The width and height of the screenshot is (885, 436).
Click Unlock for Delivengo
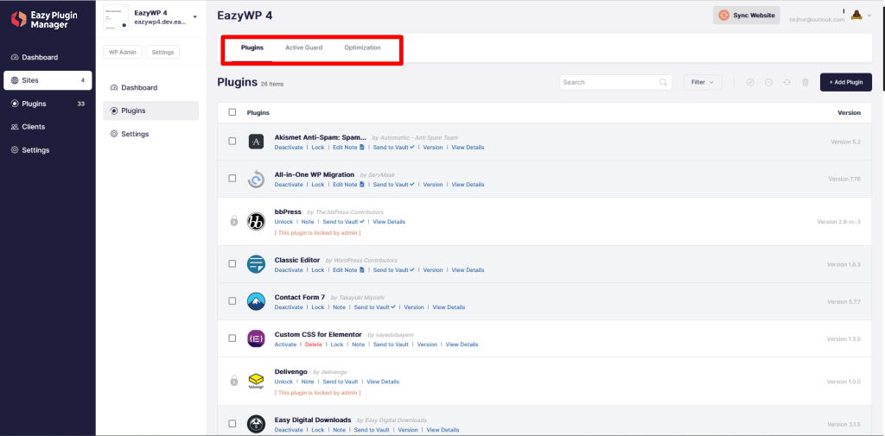[283, 382]
